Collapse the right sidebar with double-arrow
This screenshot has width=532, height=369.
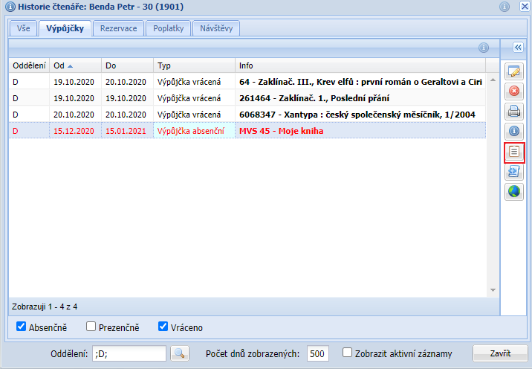click(518, 47)
